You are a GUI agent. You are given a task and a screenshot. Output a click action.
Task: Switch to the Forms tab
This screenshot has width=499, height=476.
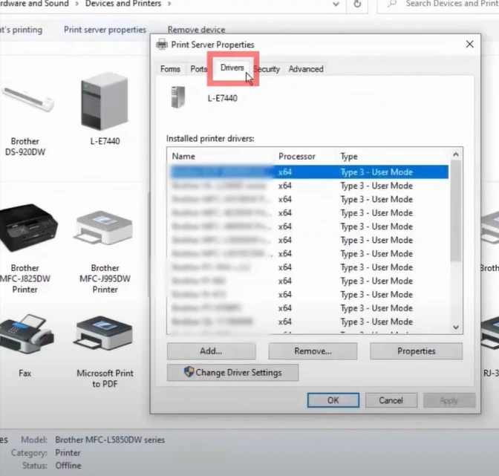(x=170, y=69)
